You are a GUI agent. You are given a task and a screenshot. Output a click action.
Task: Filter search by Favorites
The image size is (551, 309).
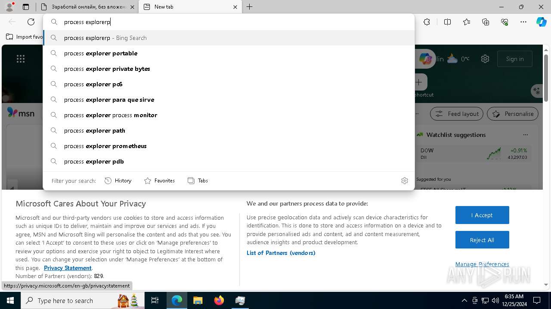point(159,181)
